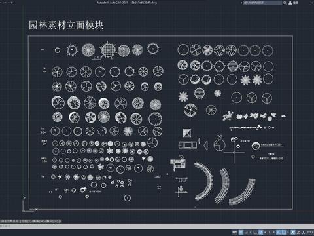
Task: Select the half-filled square symbol block
Action: 187,133
